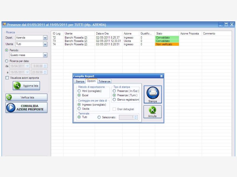Open the 'da' date picker dropdown

point(27,66)
